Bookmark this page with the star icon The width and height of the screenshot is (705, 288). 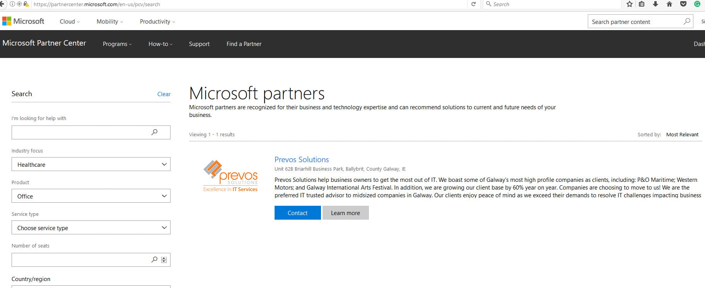630,4
